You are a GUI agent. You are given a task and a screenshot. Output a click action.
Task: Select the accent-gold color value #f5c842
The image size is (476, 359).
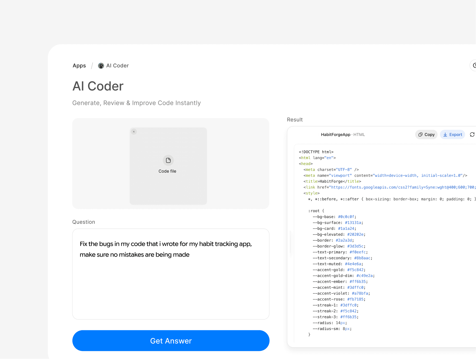point(356,270)
